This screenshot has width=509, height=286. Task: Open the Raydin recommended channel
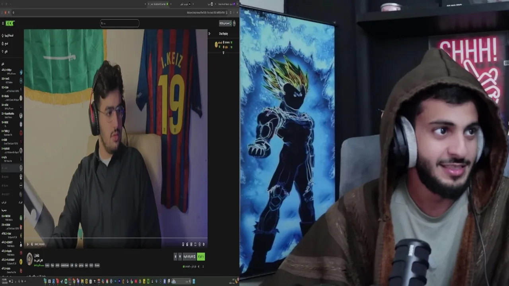pos(12,253)
